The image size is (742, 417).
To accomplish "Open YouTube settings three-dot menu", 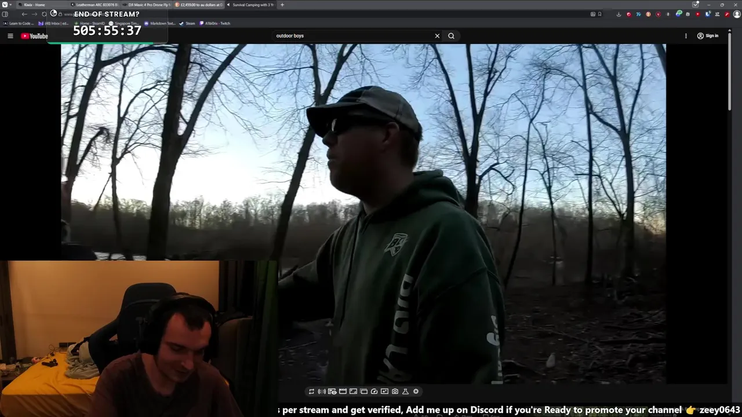I will pyautogui.click(x=686, y=36).
